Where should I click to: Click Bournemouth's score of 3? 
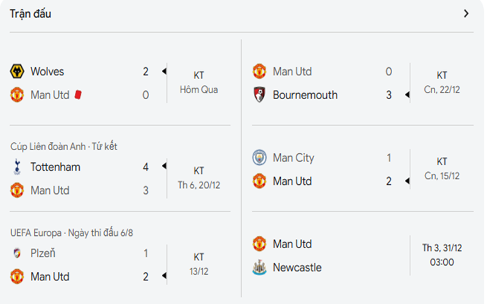click(x=389, y=95)
